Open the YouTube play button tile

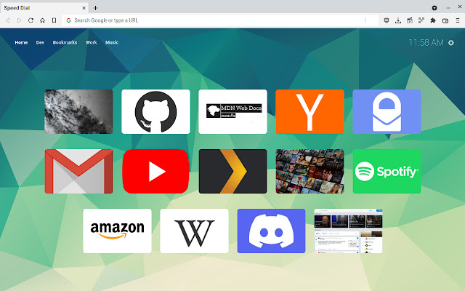point(155,172)
